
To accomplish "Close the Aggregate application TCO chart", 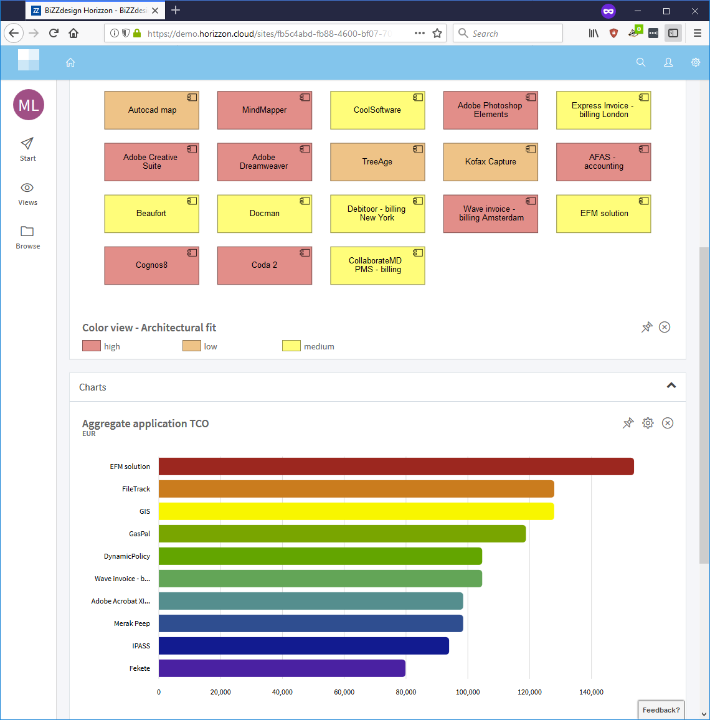I will coord(668,423).
